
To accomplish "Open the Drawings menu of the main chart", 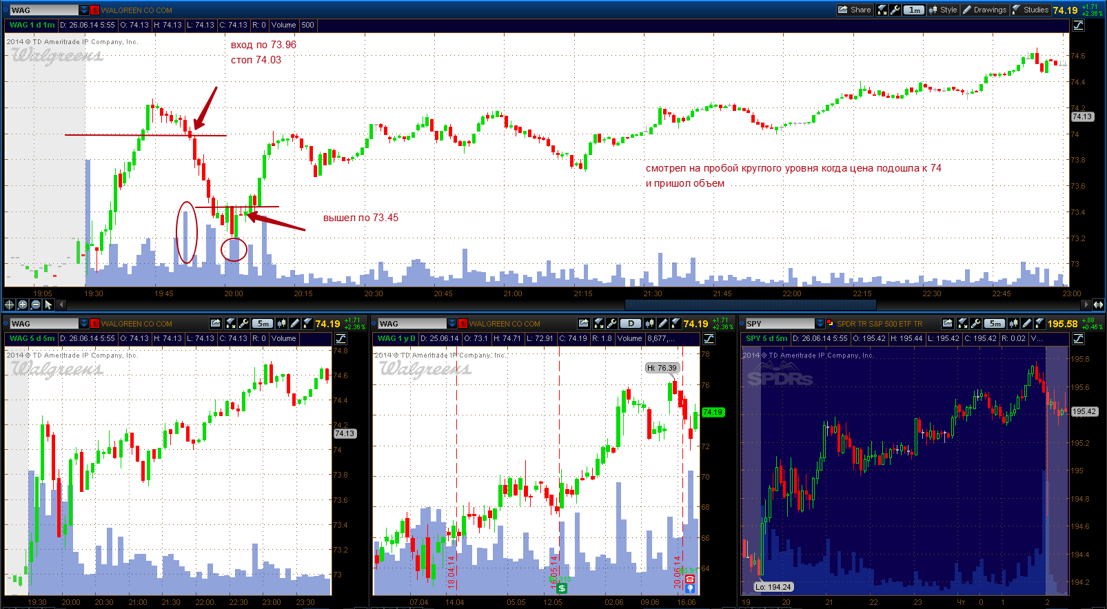I will coord(984,10).
